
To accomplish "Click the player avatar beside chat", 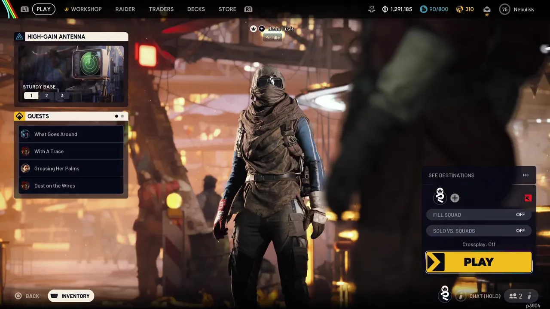I will click(445, 294).
